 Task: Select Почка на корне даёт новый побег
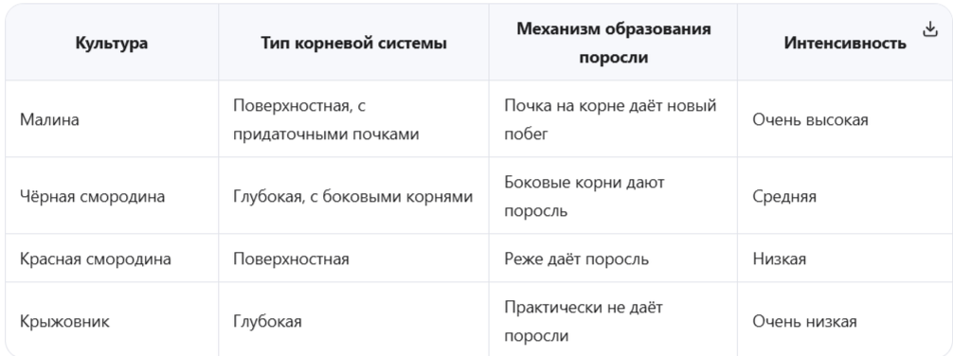(610, 119)
